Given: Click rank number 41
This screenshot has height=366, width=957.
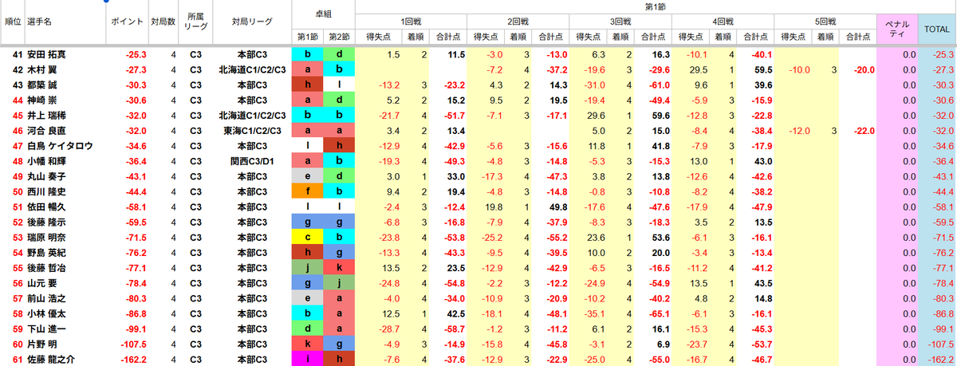Looking at the screenshot, I should (16, 54).
